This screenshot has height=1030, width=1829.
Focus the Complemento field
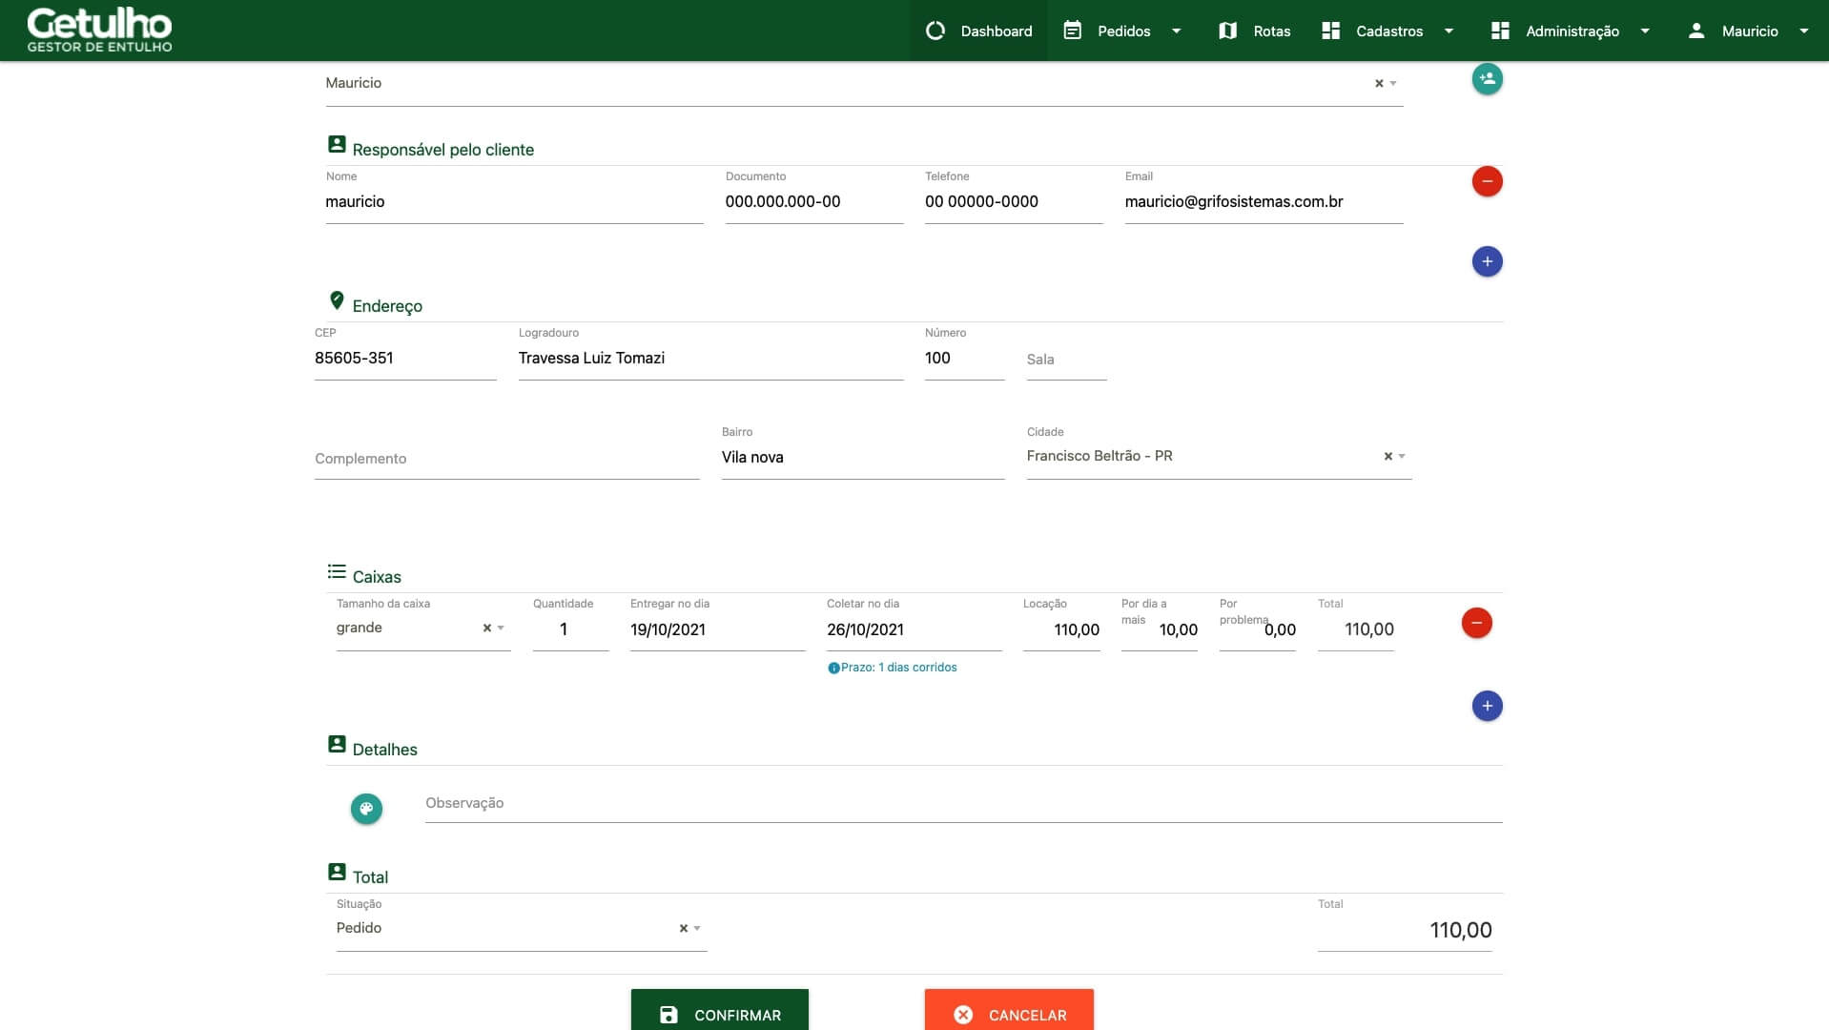(506, 459)
